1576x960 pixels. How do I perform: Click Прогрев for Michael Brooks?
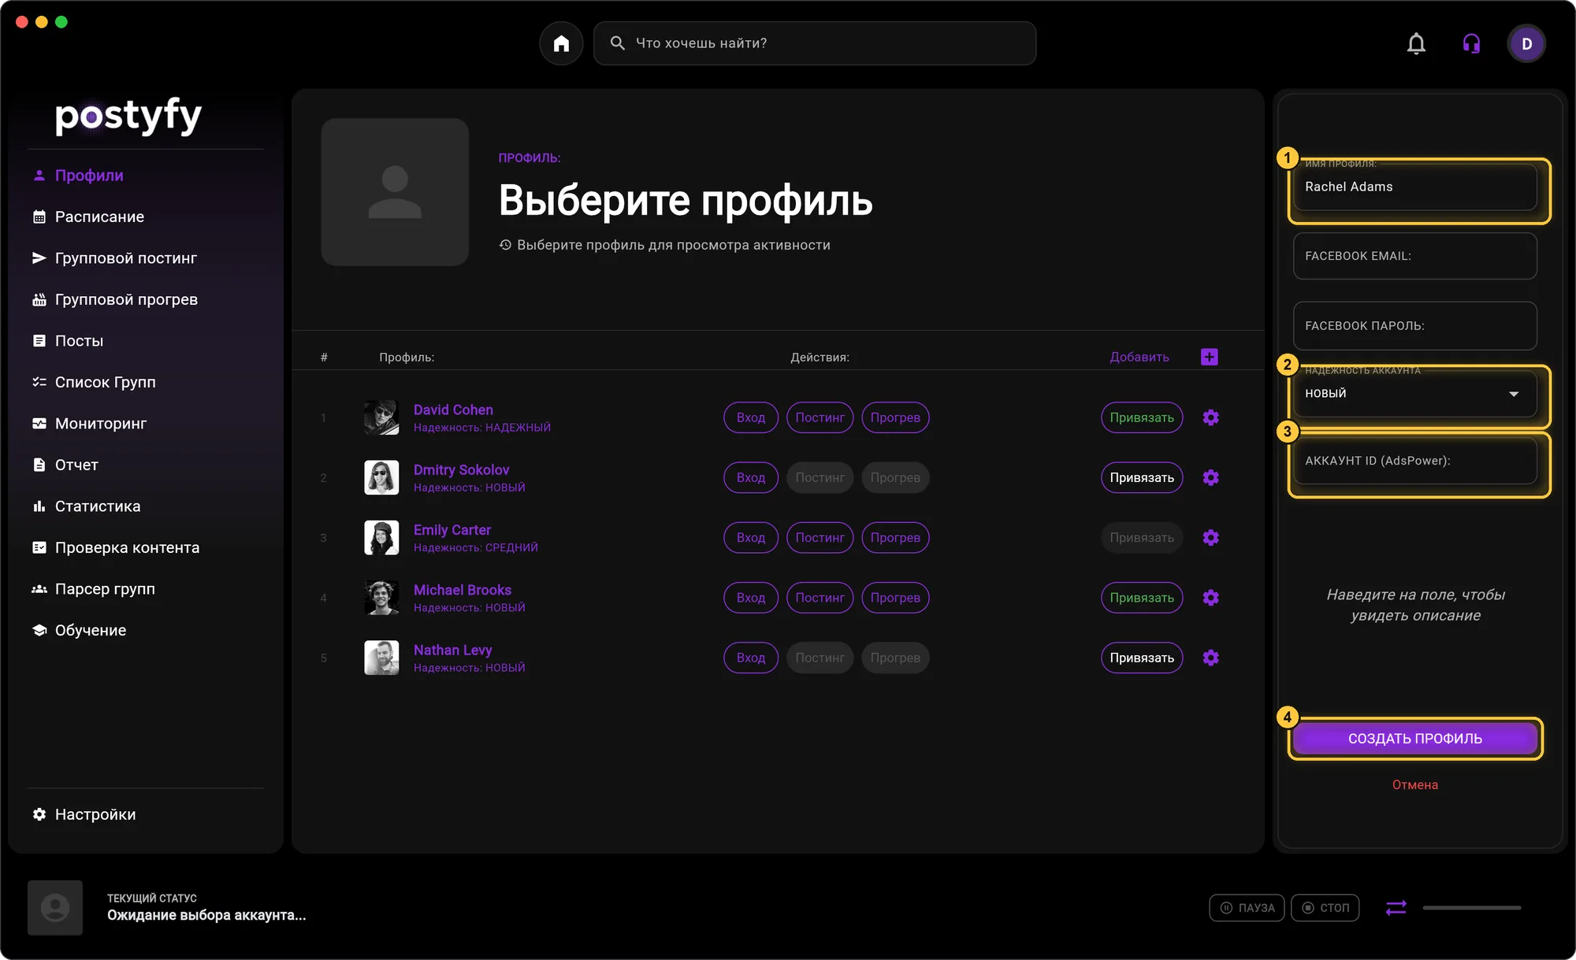[x=895, y=598]
